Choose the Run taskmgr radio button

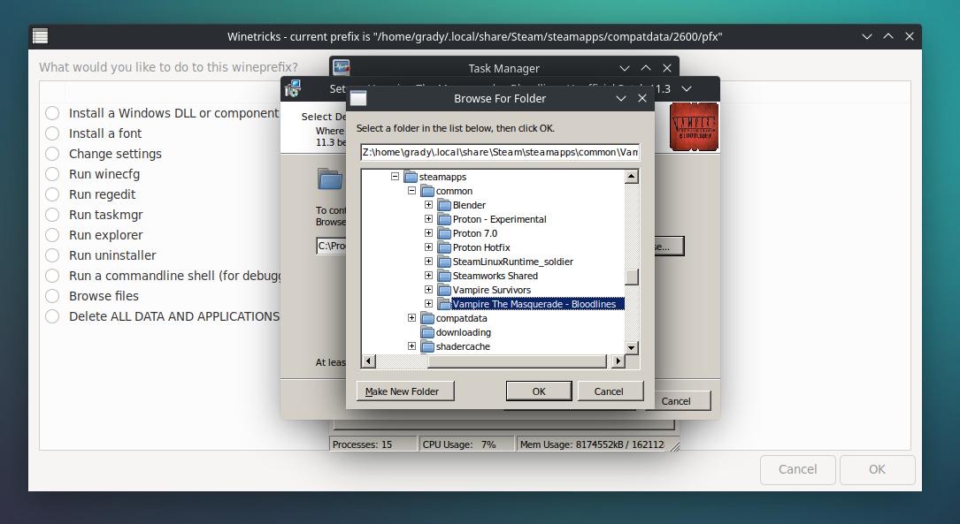[x=53, y=215]
